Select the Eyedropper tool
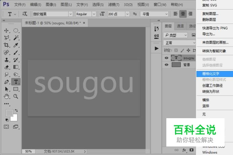This screenshot has width=233, height=155. point(16,45)
